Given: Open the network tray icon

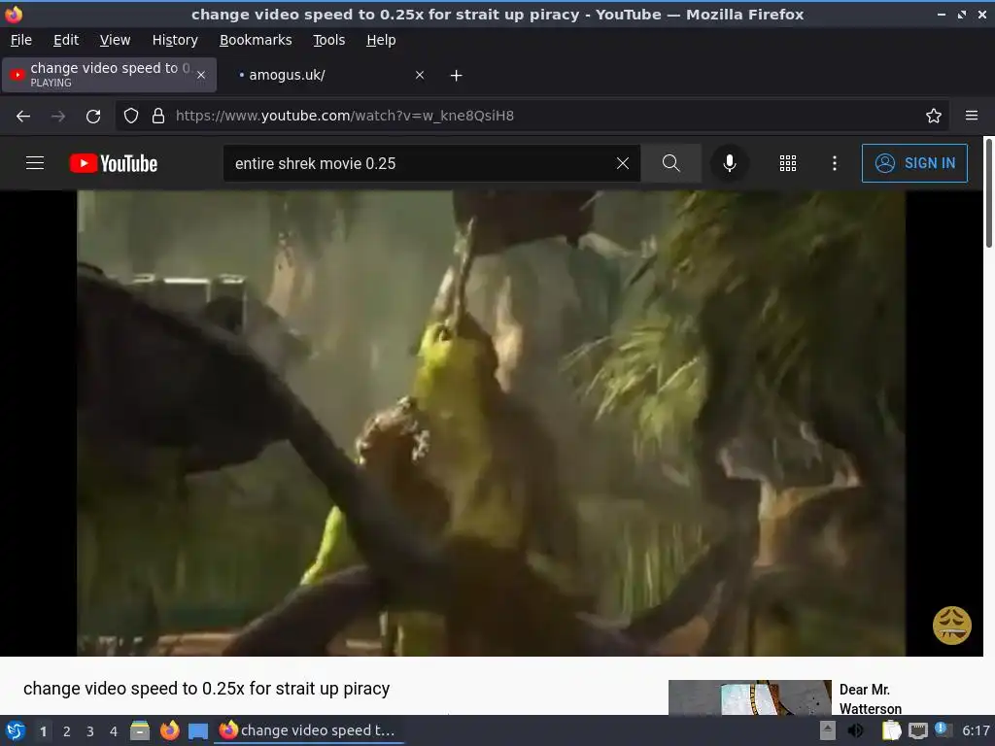Looking at the screenshot, I should click(917, 730).
